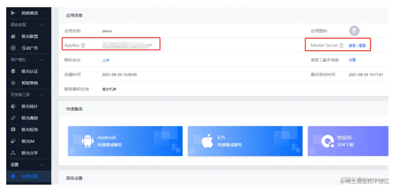Screen dimensions: 395x190
Task: Click the 极光认证 shield icon
Action: click(x=13, y=71)
